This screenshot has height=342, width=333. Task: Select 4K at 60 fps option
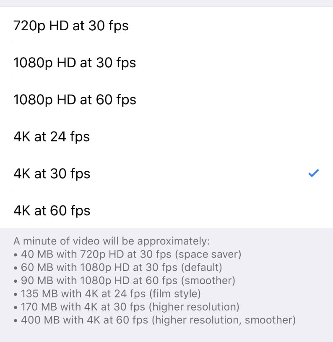pyautogui.click(x=51, y=210)
